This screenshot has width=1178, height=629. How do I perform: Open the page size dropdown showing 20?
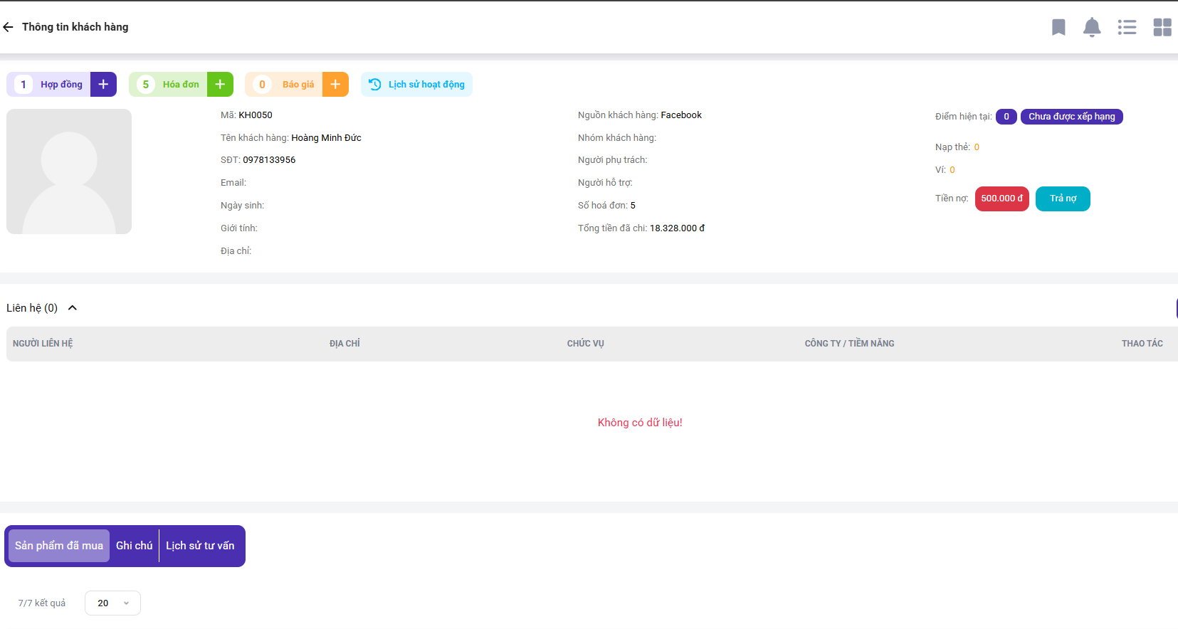click(112, 603)
